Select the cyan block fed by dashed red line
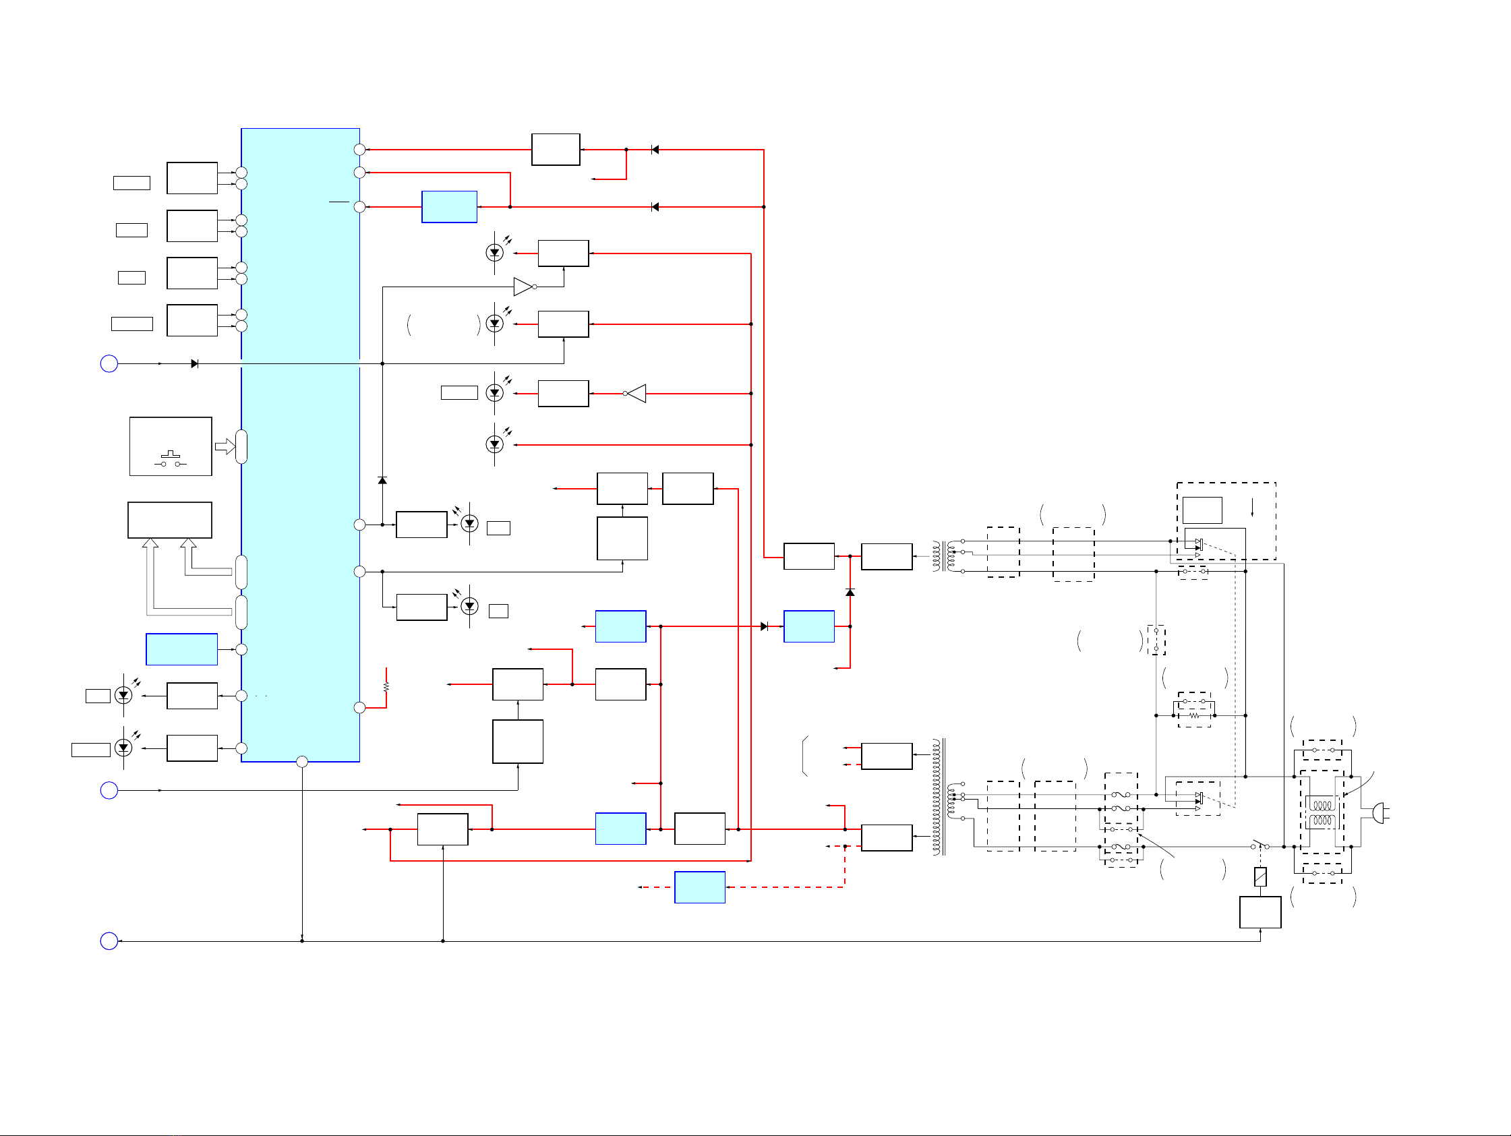1511x1136 pixels. (699, 887)
